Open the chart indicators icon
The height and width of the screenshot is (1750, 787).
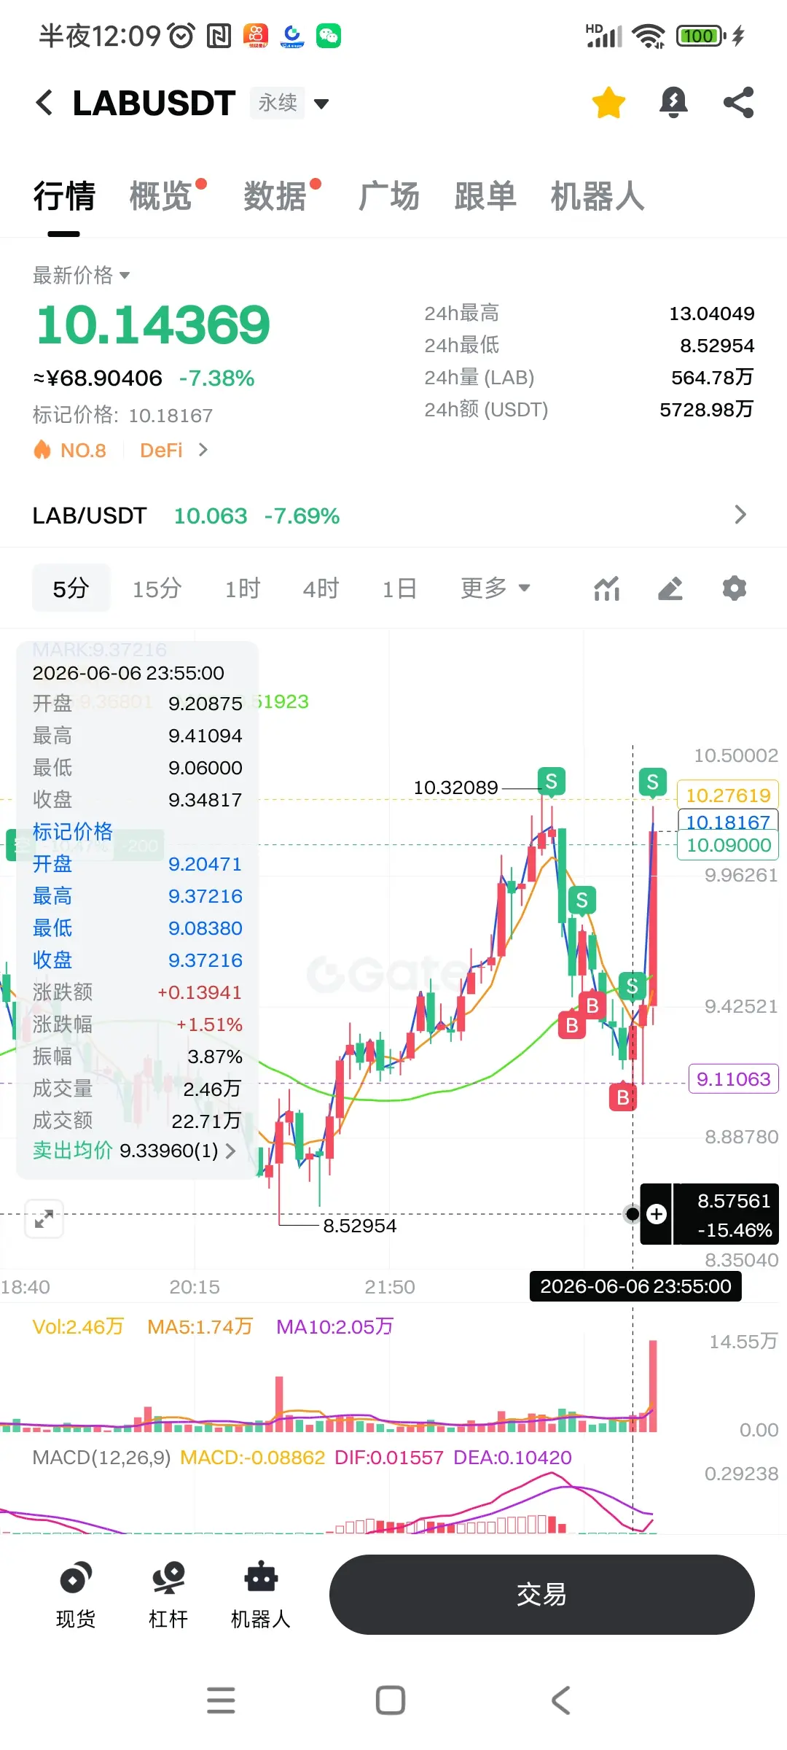pyautogui.click(x=606, y=588)
